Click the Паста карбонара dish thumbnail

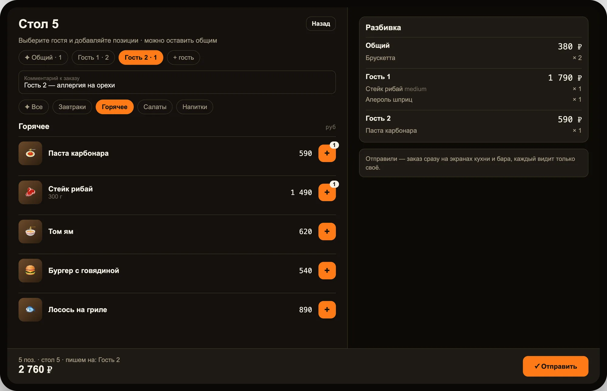30,153
